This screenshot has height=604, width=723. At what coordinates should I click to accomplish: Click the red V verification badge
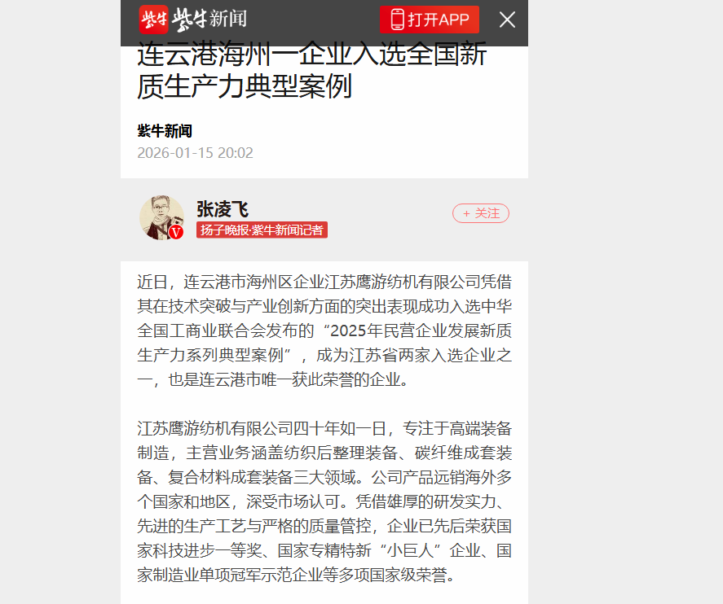click(x=176, y=232)
